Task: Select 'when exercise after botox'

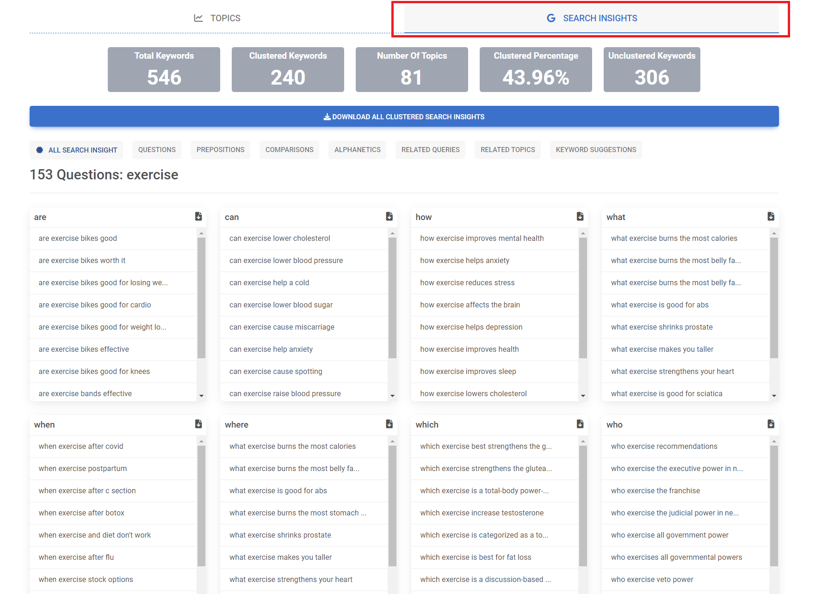Action: click(x=113, y=513)
